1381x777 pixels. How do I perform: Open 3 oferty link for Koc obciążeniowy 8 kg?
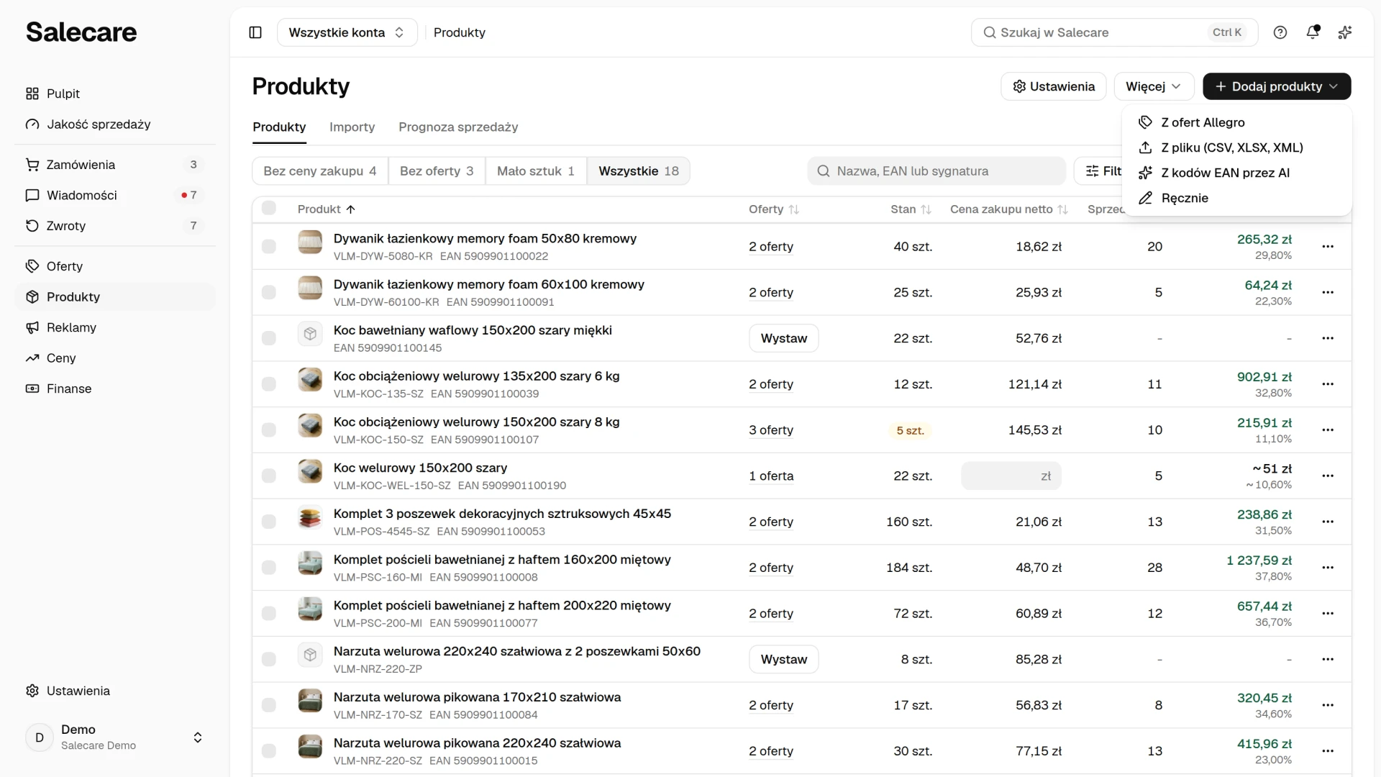pos(771,430)
